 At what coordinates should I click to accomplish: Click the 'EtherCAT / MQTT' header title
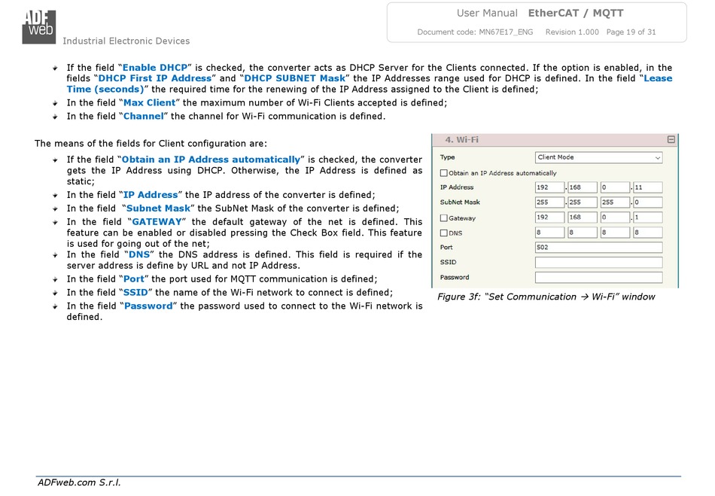point(576,14)
